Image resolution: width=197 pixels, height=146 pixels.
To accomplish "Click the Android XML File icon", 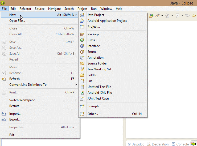I will coord(82,93).
